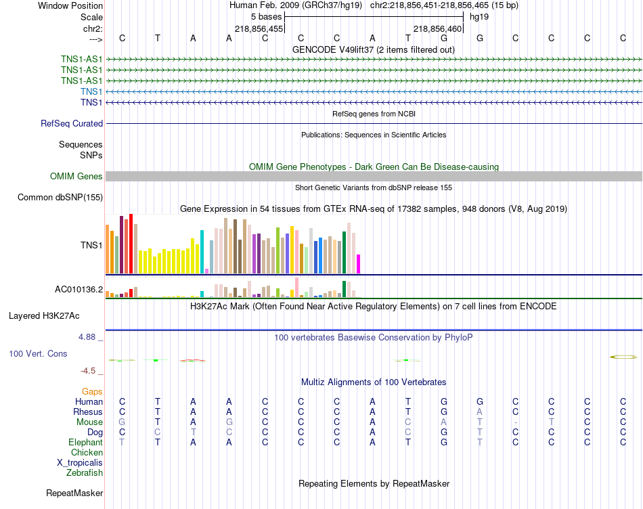643x509 pixels.
Task: Click the Layered H3K27Ac label
Action: [x=44, y=316]
